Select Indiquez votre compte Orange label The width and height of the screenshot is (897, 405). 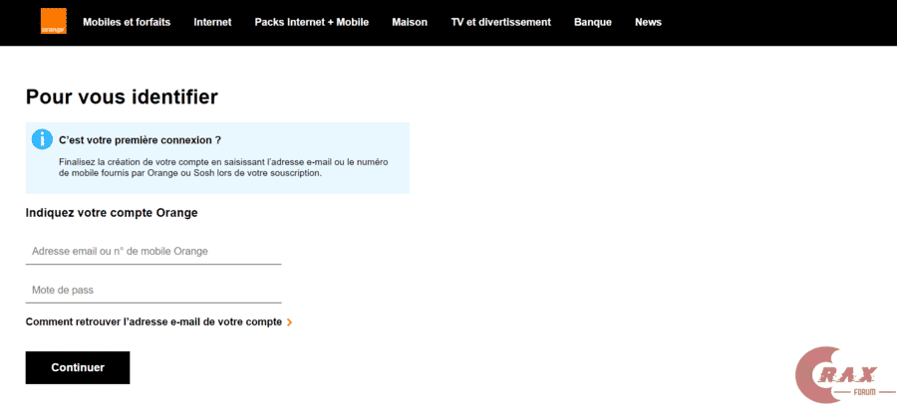coord(112,213)
